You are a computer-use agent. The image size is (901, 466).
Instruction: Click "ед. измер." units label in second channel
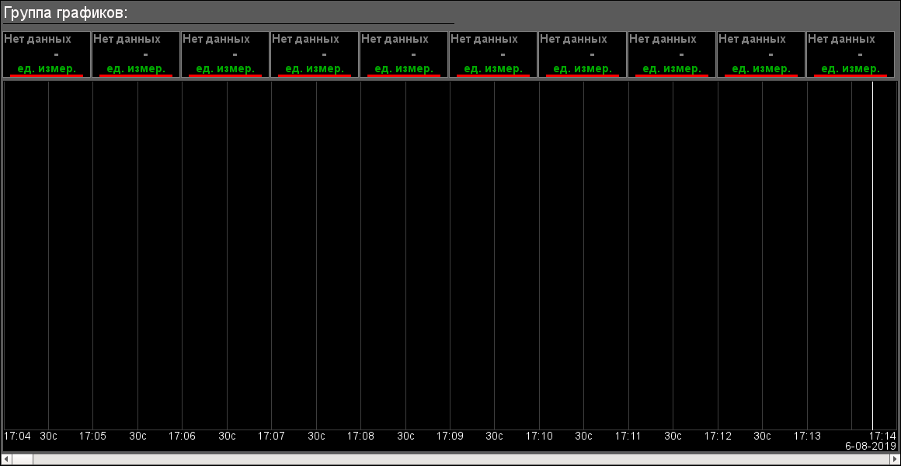point(136,68)
